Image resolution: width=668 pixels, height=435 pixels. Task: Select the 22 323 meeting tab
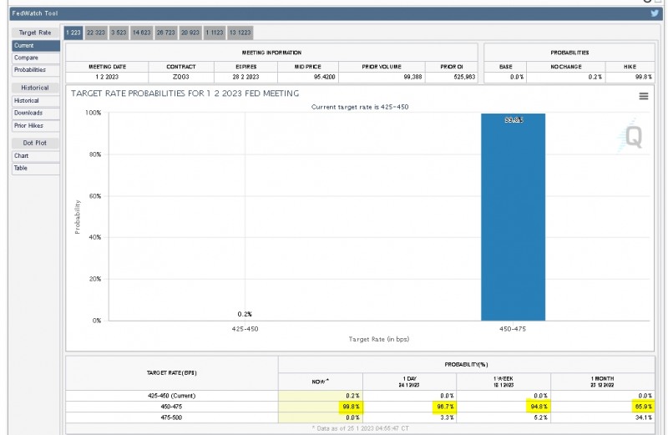[96, 33]
